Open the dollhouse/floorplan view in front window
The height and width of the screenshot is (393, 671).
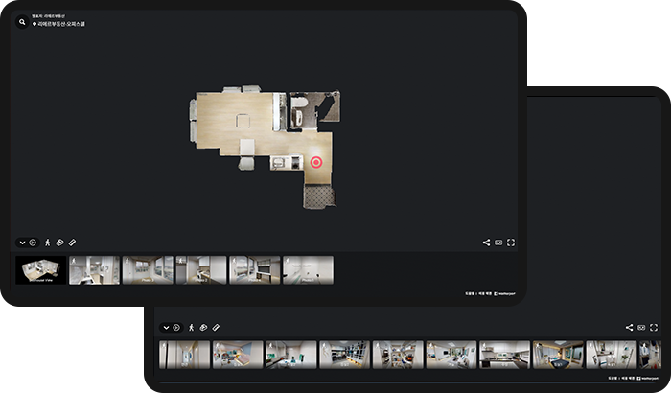coord(59,243)
